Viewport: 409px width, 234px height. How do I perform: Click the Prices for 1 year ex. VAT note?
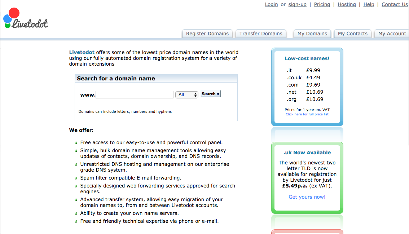pos(307,110)
